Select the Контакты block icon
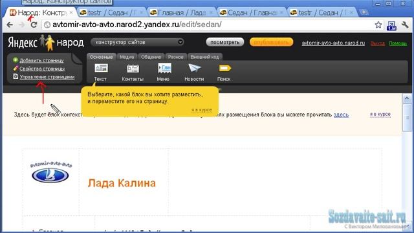Viewport: 414px width, 233px height. tap(133, 69)
